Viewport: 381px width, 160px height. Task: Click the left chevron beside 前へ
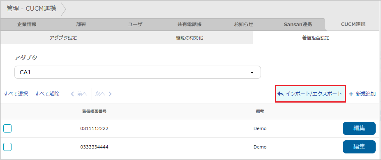coord(72,94)
